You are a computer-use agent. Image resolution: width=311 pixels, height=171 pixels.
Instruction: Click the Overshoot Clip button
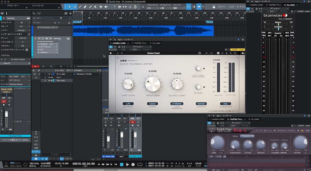pos(225,104)
